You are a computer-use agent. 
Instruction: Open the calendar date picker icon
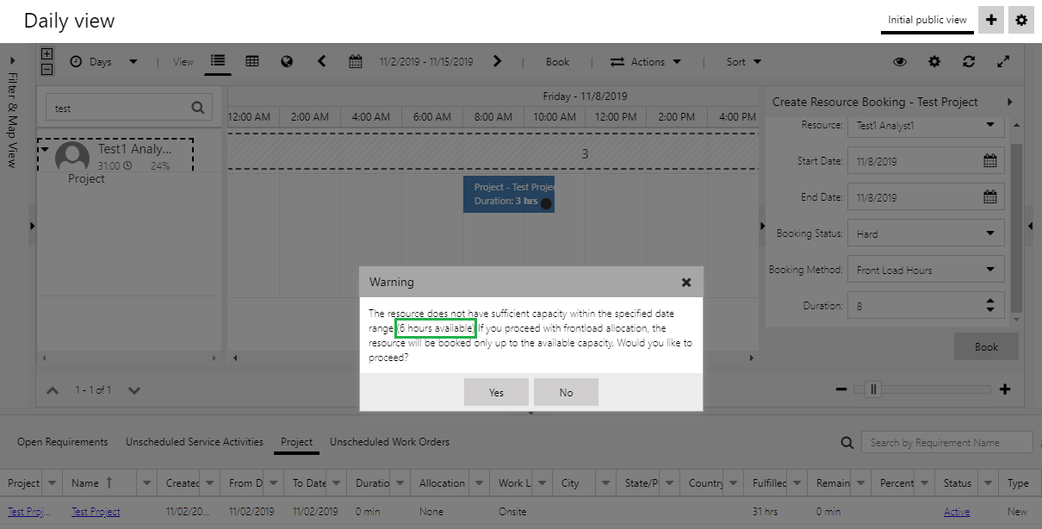click(x=356, y=61)
